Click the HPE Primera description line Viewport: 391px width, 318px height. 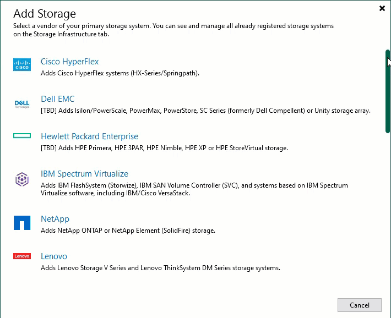click(x=164, y=148)
